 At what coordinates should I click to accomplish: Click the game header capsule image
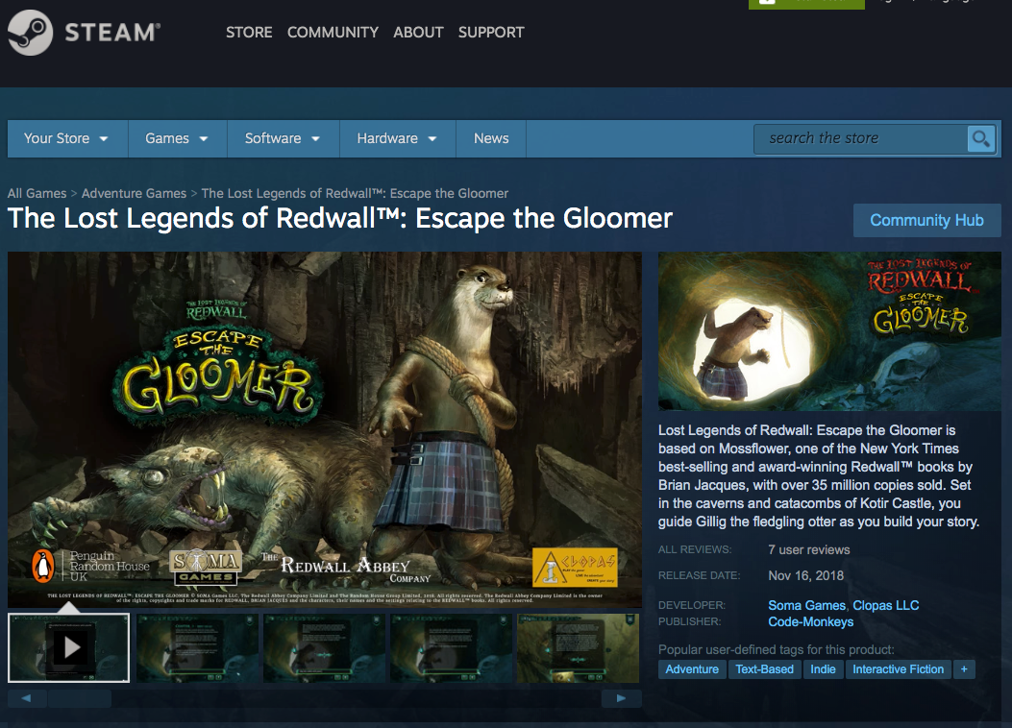pos(829,330)
